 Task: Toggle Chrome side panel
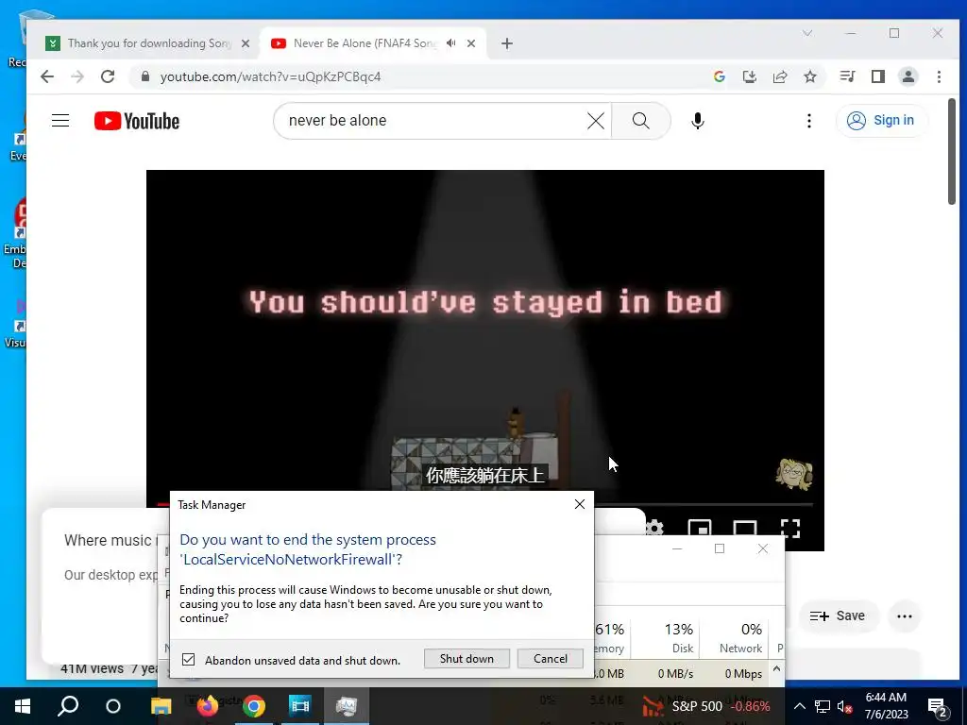coord(878,76)
